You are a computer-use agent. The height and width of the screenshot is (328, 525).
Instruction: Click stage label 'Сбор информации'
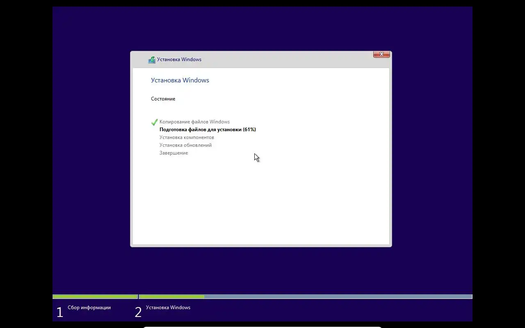point(89,307)
